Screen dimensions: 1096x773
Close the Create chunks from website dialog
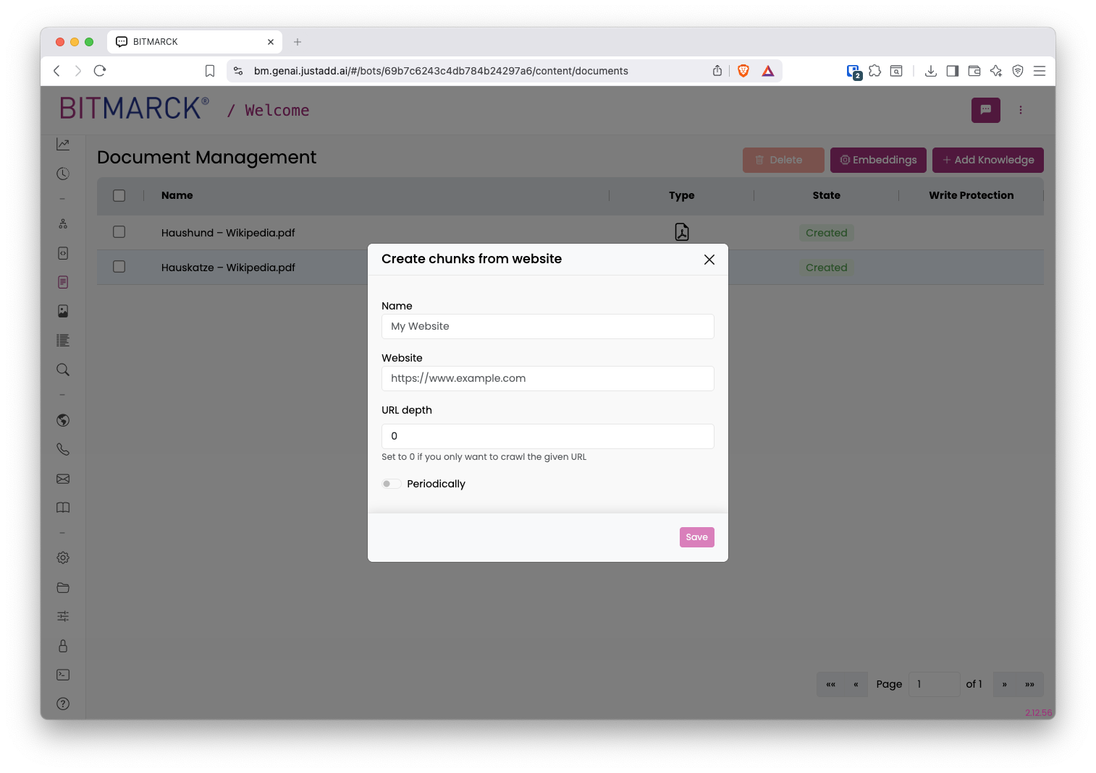pos(709,260)
